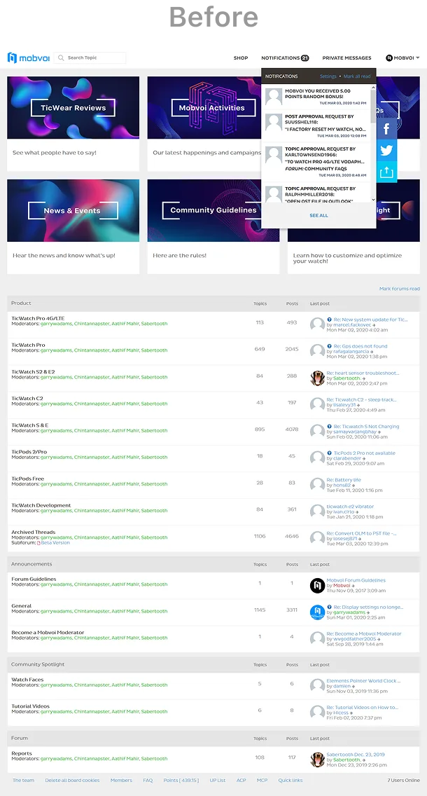Click the share/upload icon below Twitter
The height and width of the screenshot is (796, 427).
[386, 172]
